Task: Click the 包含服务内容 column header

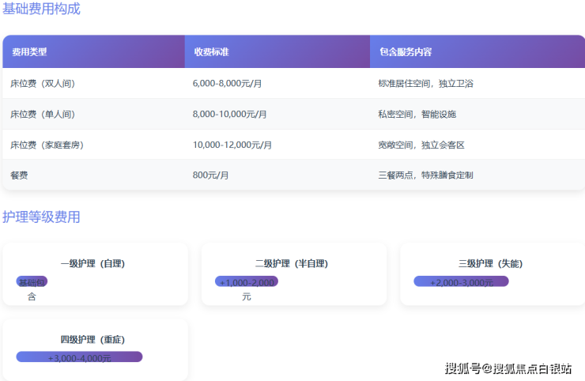Action: (406, 52)
